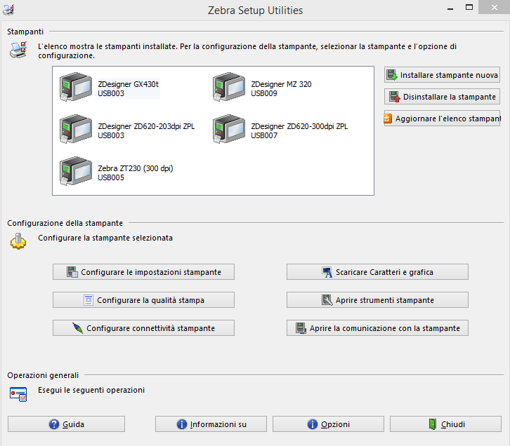Open Configurare la qualità stampa
This screenshot has width=510, height=446.
tap(143, 300)
